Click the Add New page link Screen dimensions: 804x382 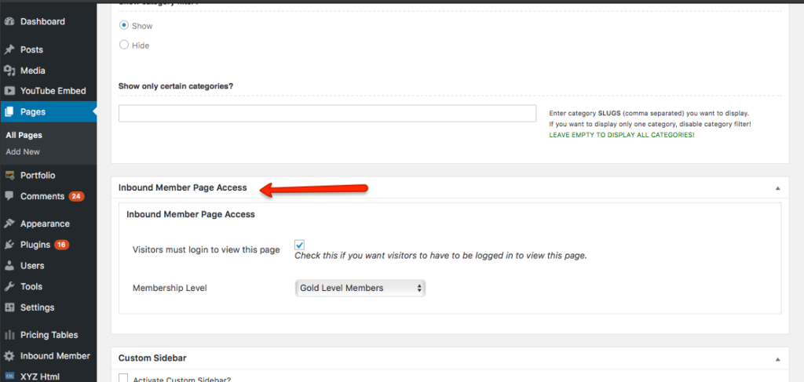click(23, 152)
